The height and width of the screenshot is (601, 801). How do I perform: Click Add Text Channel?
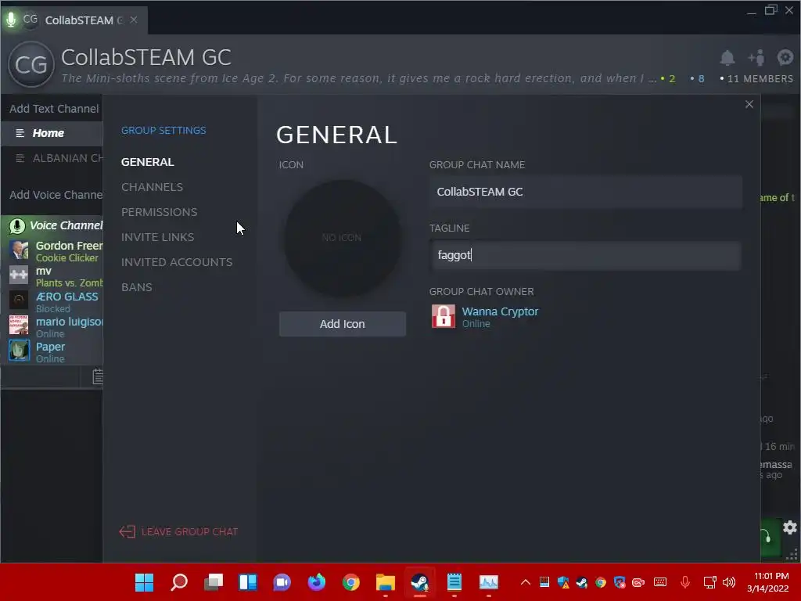[54, 109]
